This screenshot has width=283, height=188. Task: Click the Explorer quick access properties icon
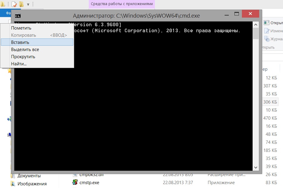(14, 4)
